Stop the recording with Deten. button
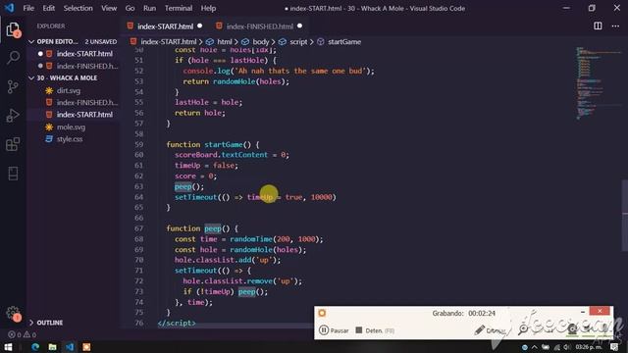This screenshot has height=353, width=628. tap(375, 330)
